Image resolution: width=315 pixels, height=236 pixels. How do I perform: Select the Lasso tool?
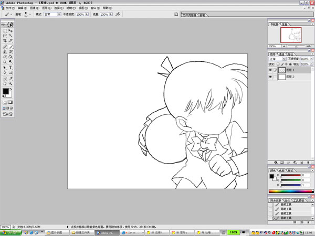(5, 36)
